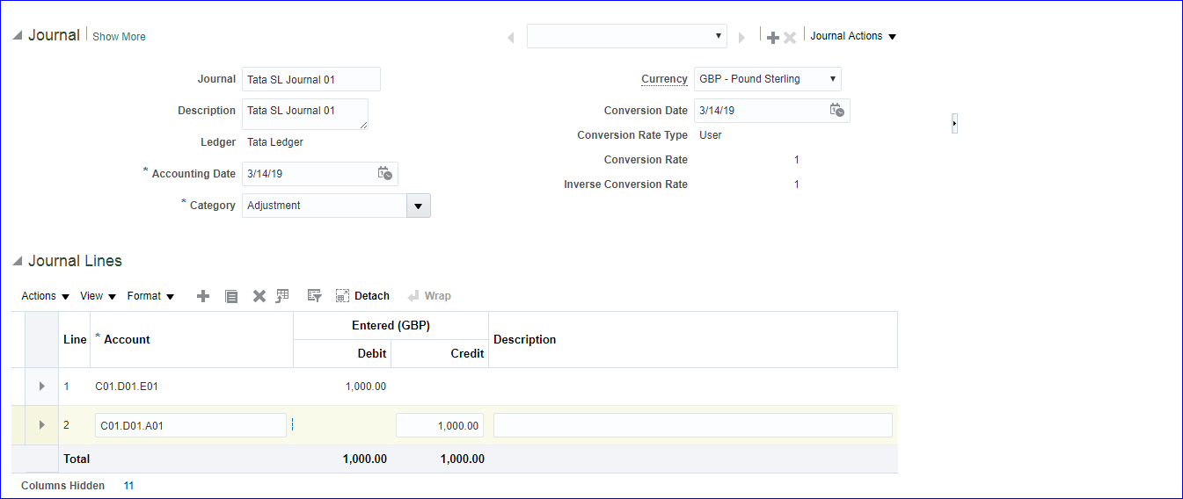The image size is (1183, 499).
Task: Click the Query By Example filter icon
Action: coord(314,296)
